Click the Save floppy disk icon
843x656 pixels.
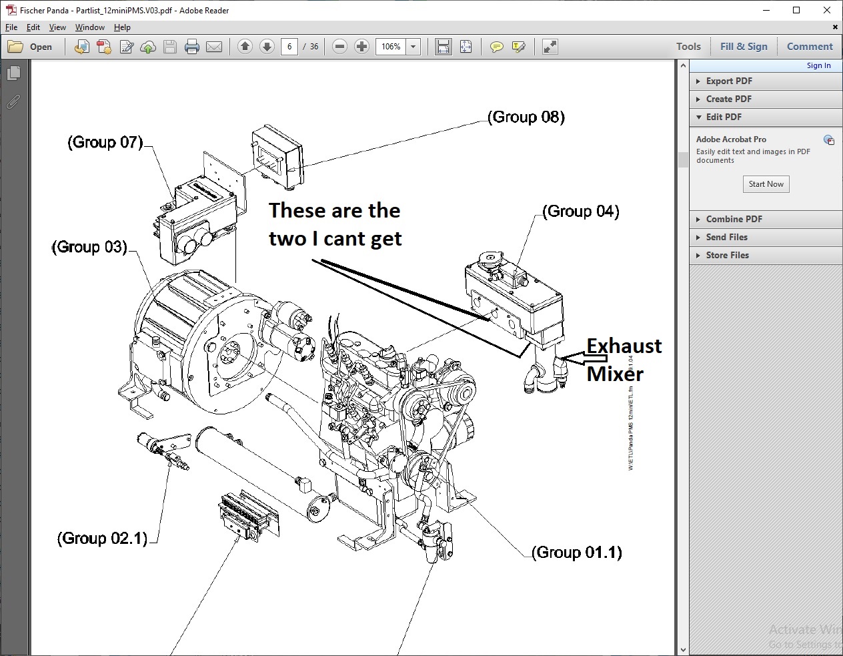click(x=170, y=47)
